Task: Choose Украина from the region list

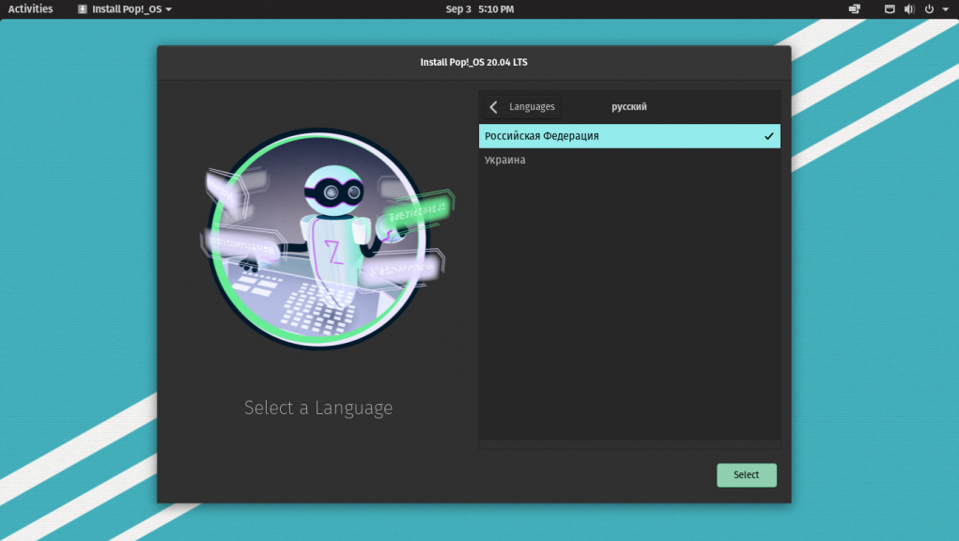Action: point(505,161)
